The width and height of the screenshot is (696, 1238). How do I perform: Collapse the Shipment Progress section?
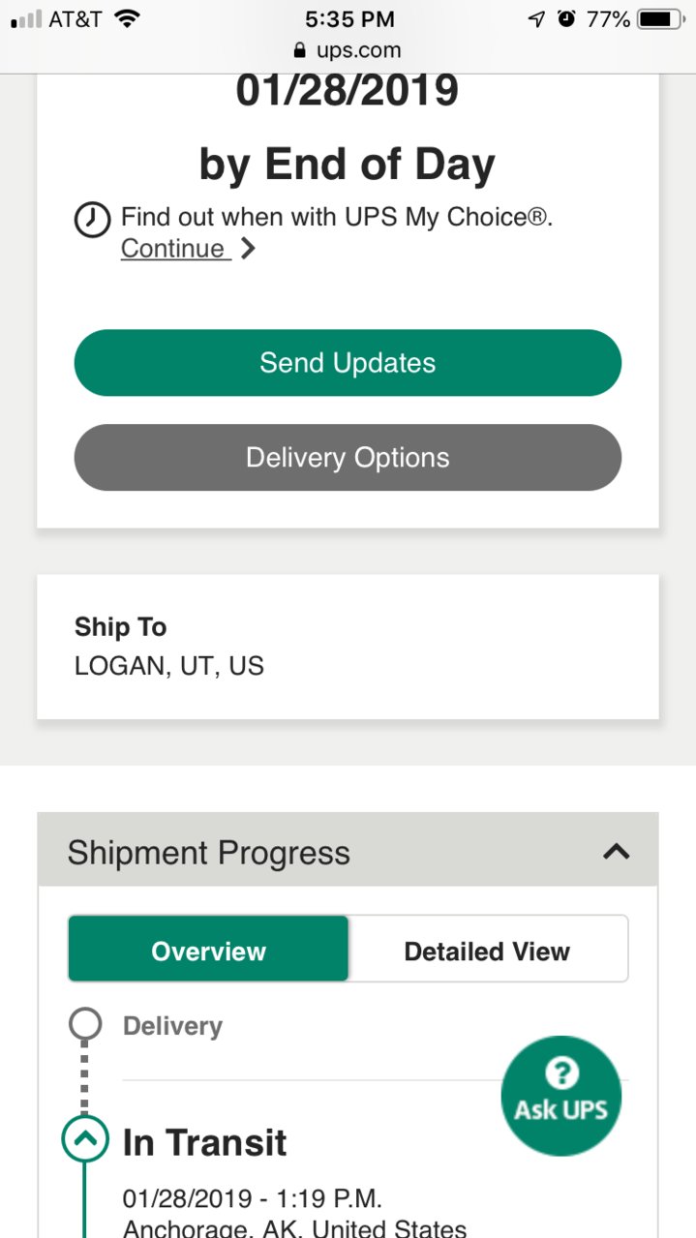[x=616, y=852]
